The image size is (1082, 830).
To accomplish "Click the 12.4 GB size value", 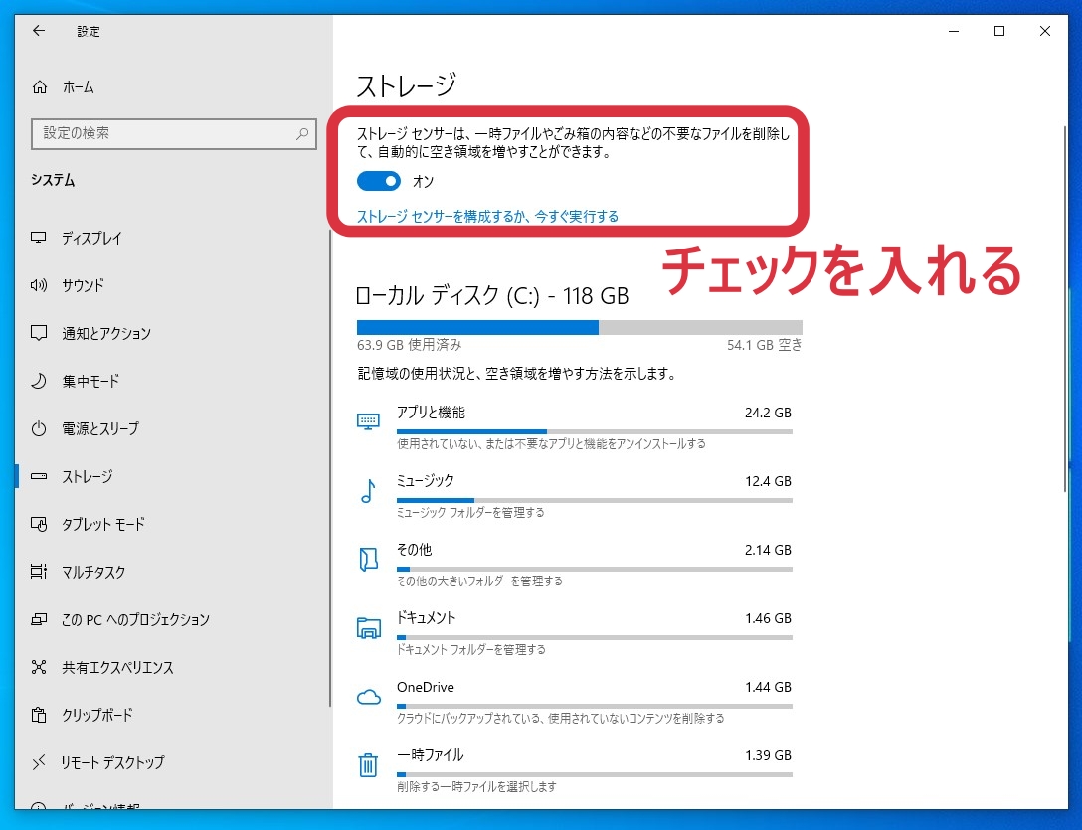I will [x=768, y=481].
